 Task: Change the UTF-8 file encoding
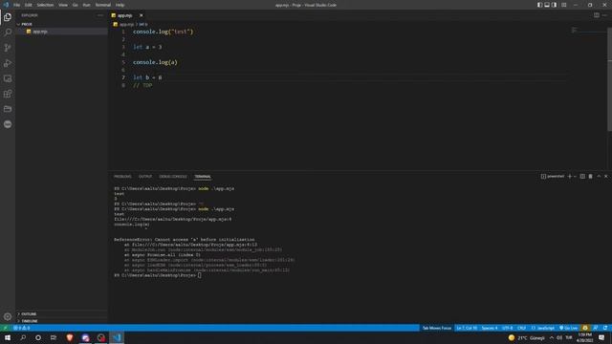507,328
